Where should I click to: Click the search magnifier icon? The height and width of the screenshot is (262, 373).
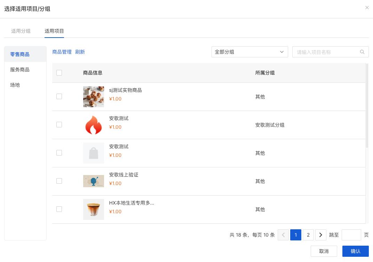[362, 52]
